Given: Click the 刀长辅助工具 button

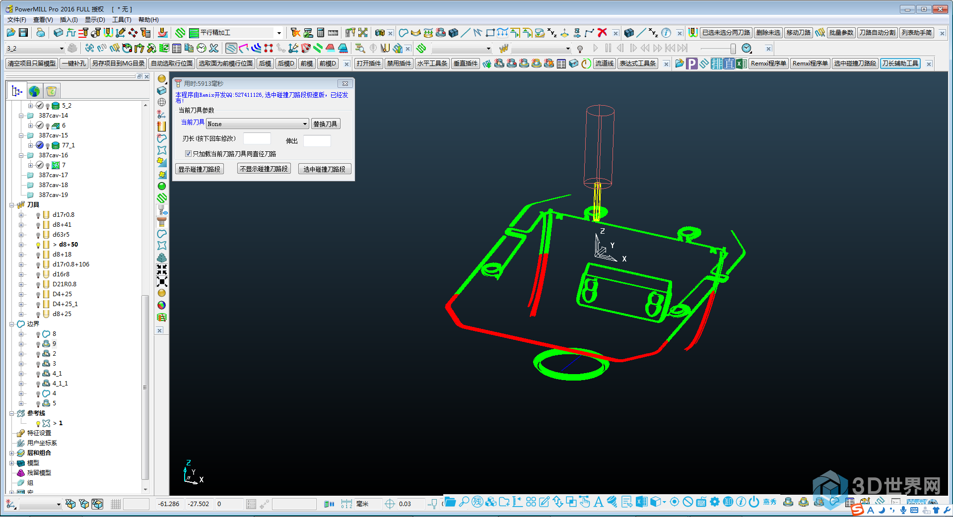Looking at the screenshot, I should (900, 64).
